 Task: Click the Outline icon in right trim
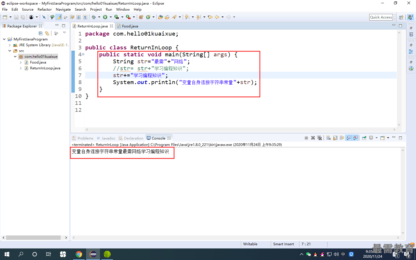(x=411, y=52)
